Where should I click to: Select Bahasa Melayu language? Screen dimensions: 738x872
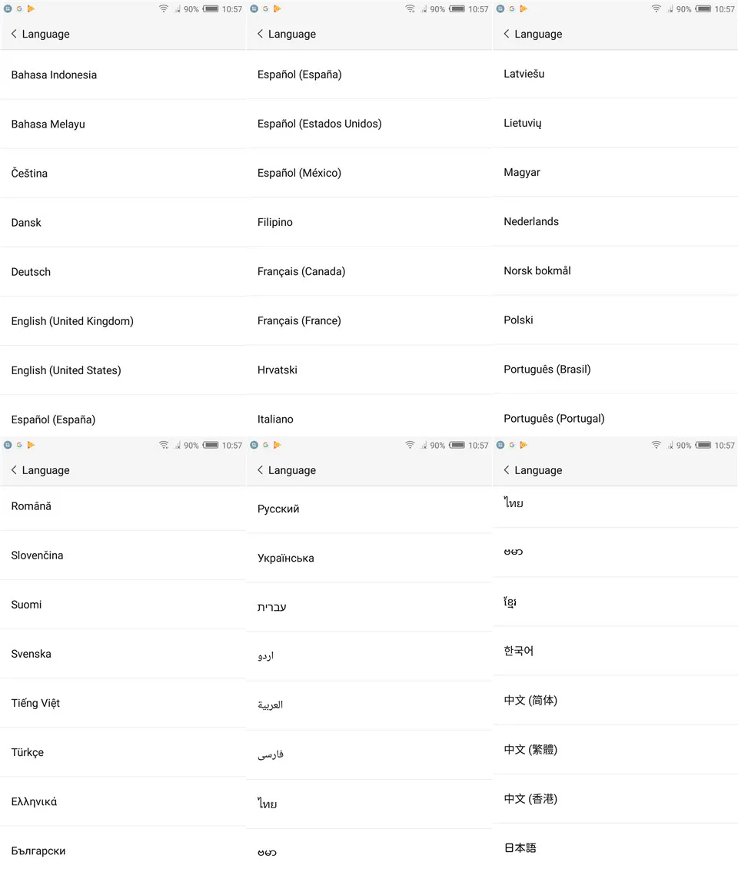coord(123,124)
